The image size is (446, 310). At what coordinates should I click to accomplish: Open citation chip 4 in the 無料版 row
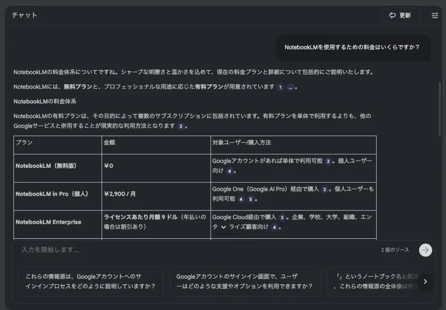point(230,171)
